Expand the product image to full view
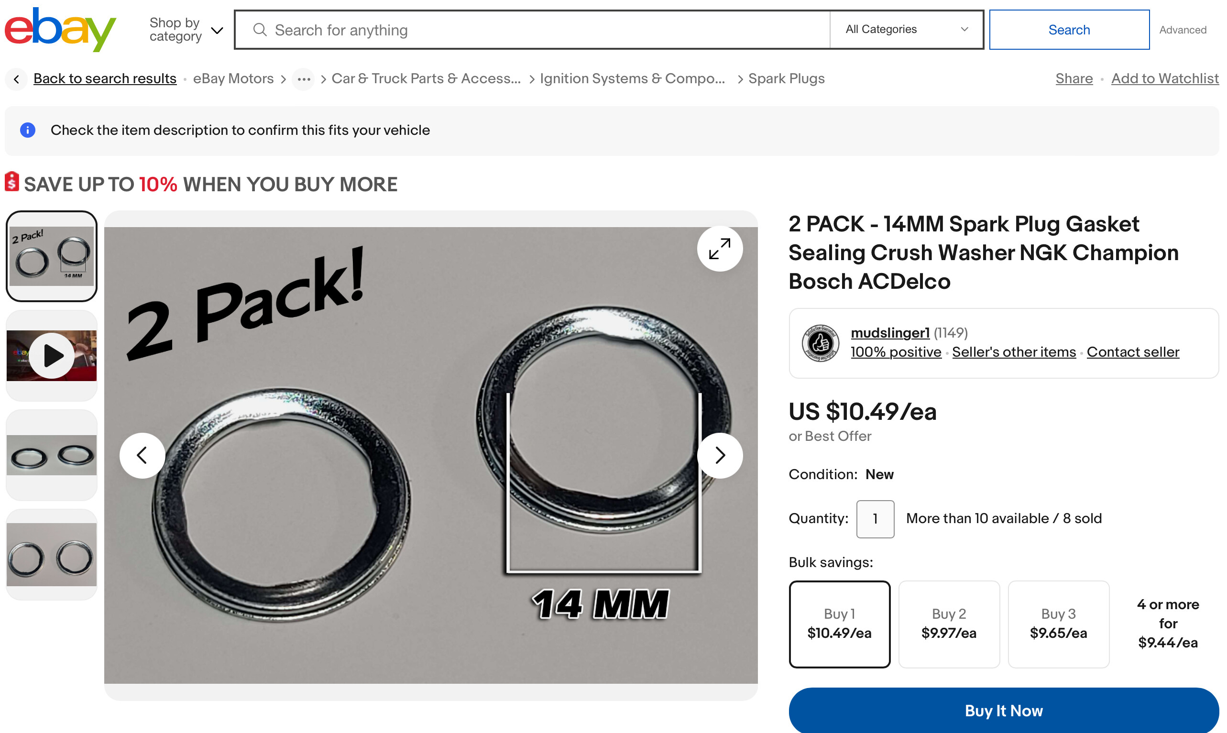The image size is (1227, 733). (719, 249)
